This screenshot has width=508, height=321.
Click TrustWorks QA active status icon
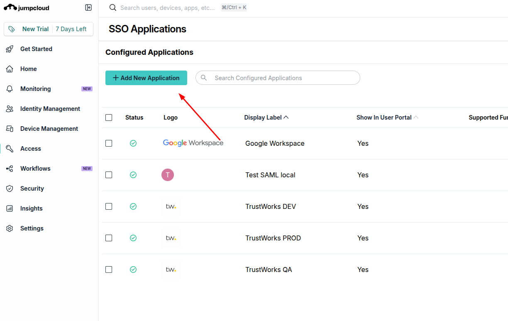pos(133,270)
